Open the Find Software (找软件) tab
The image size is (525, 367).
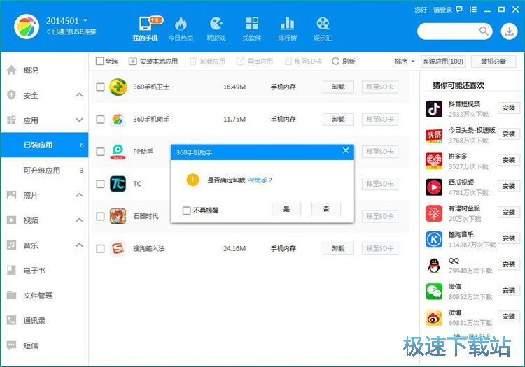pyautogui.click(x=252, y=29)
